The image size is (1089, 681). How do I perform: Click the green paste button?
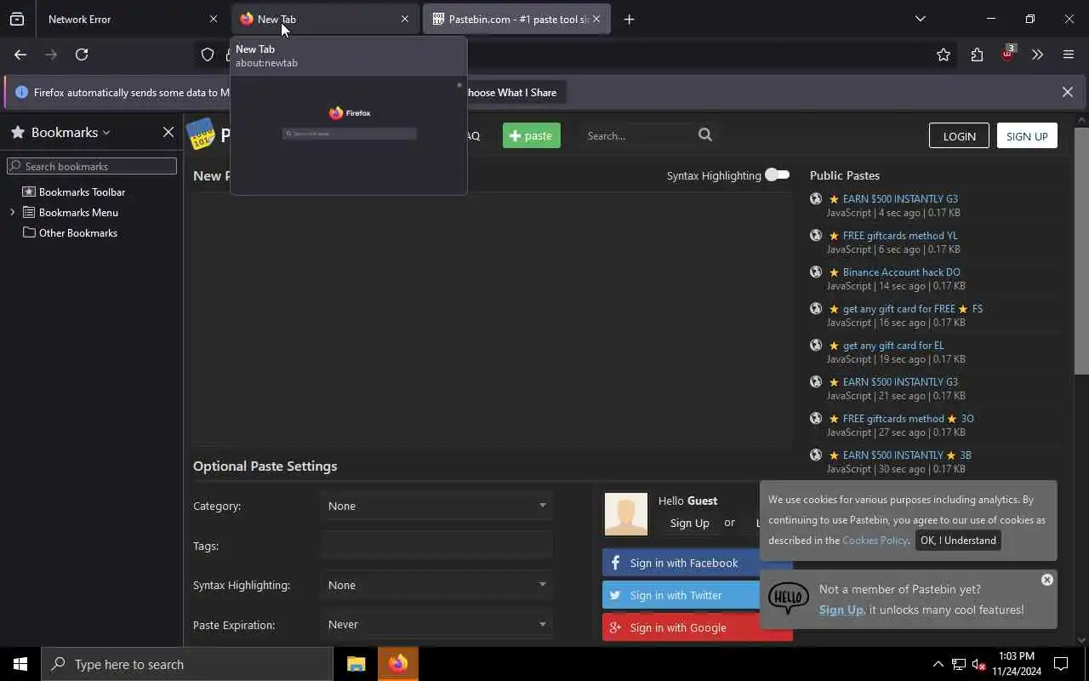click(532, 135)
